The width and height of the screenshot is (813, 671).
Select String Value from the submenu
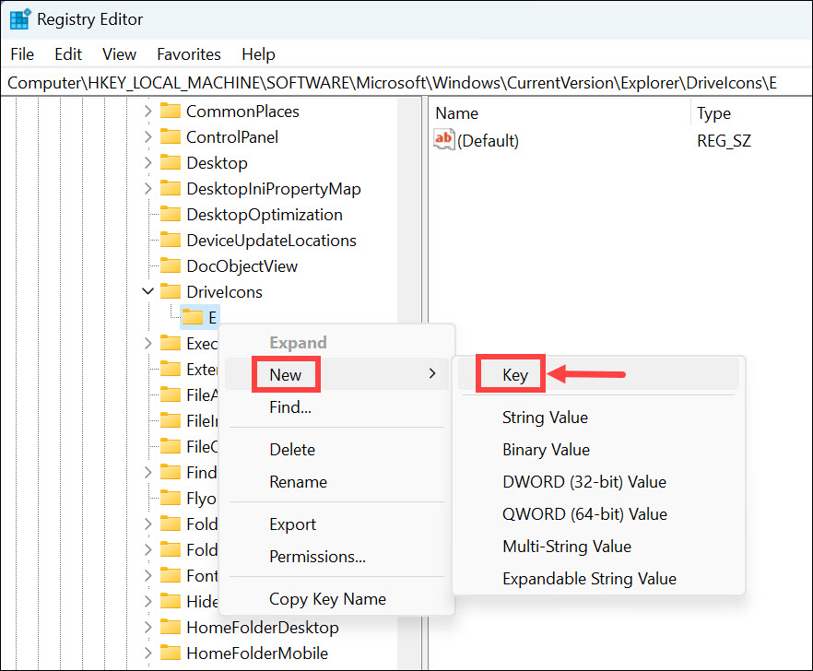pos(598,418)
